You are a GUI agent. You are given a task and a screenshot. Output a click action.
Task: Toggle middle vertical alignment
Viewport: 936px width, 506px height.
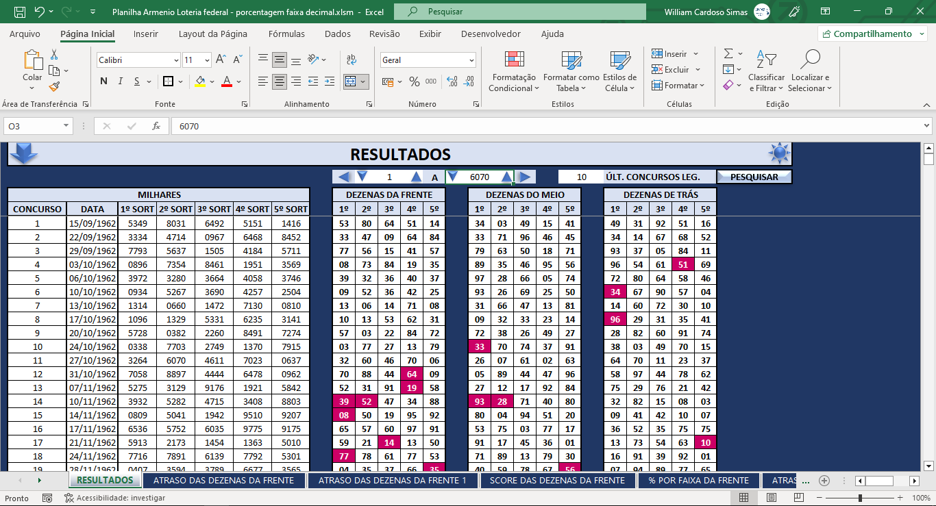280,60
